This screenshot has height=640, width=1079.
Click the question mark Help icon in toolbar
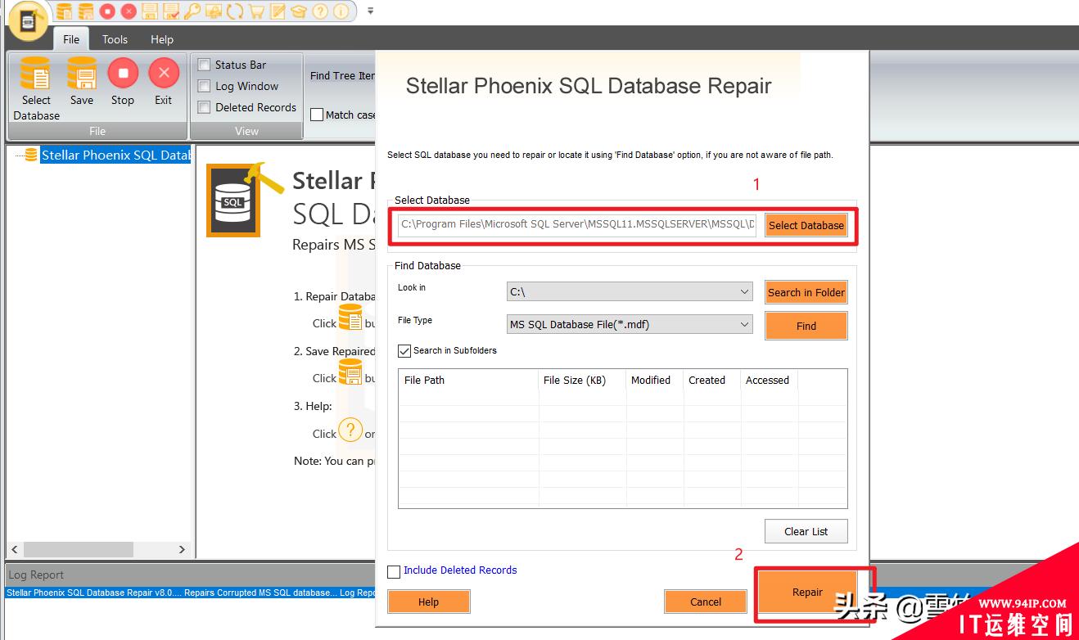[320, 11]
